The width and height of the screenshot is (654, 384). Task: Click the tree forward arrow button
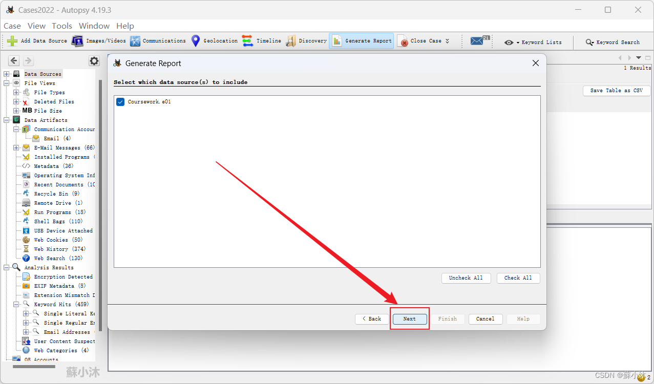coord(28,61)
